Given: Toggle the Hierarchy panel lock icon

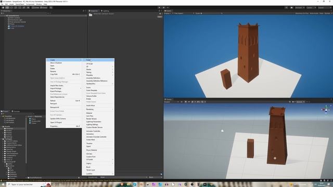Looking at the screenshot, I should pos(83,11).
